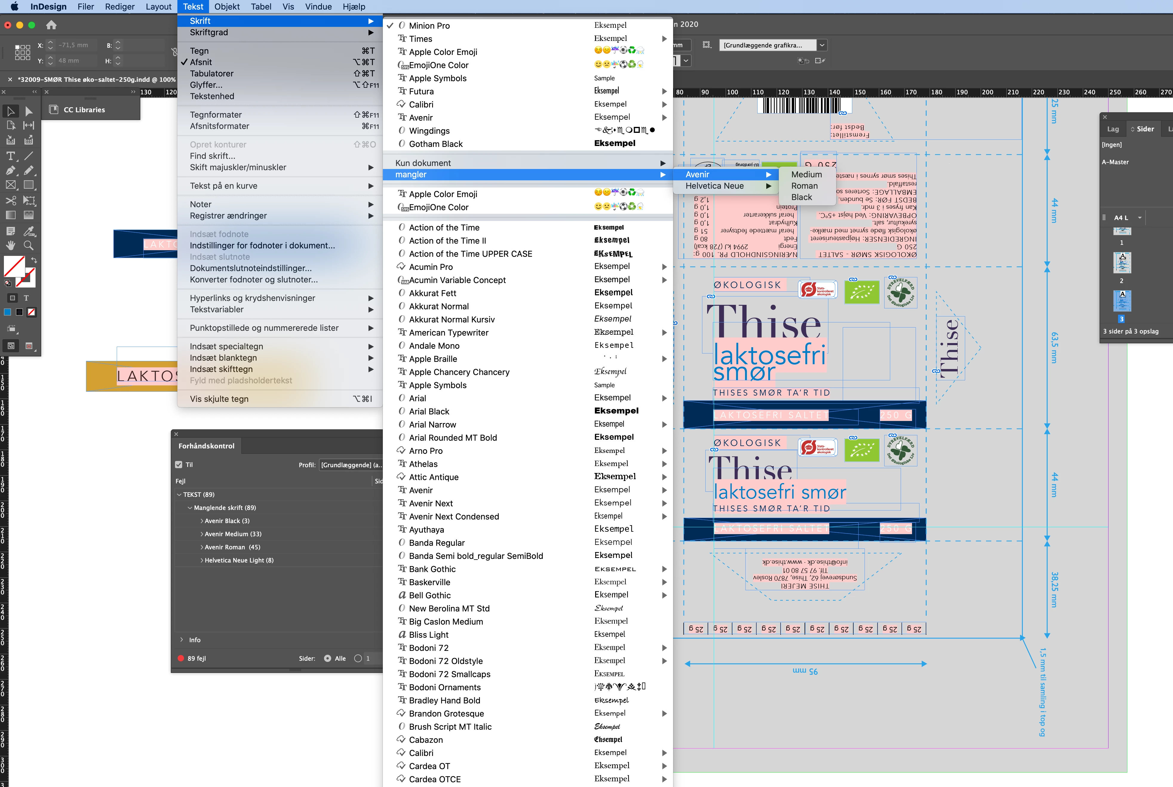Viewport: 1173px width, 787px height.
Task: Select the Scissors tool
Action: [x=10, y=200]
